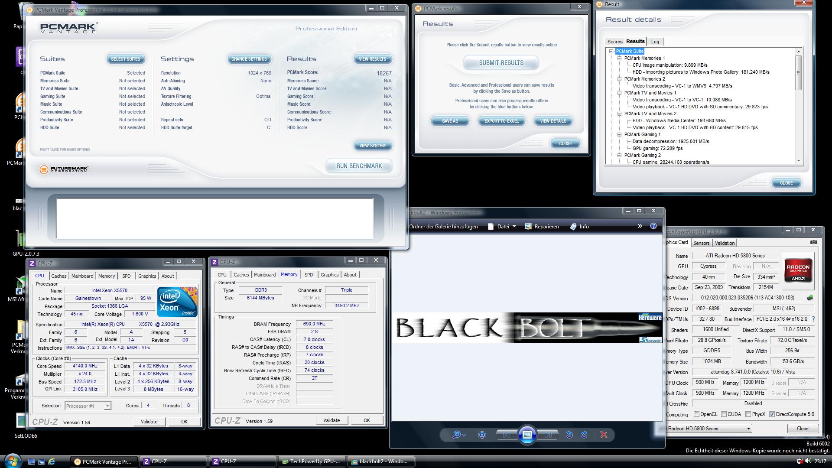Image resolution: width=832 pixels, height=468 pixels.
Task: Click EXPORT TO EXCEL button
Action: tap(501, 121)
